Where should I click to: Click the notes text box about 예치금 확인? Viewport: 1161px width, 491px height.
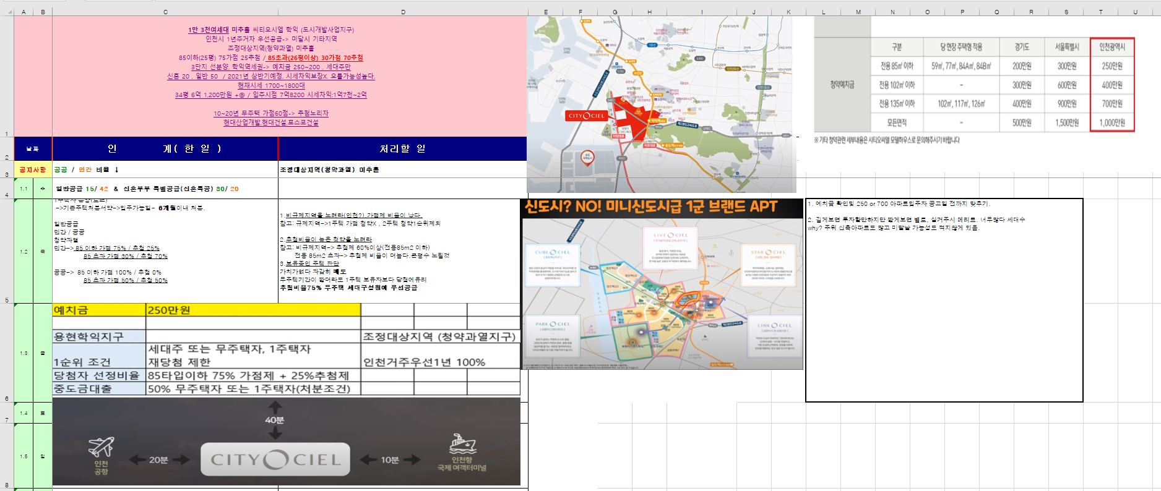944,300
